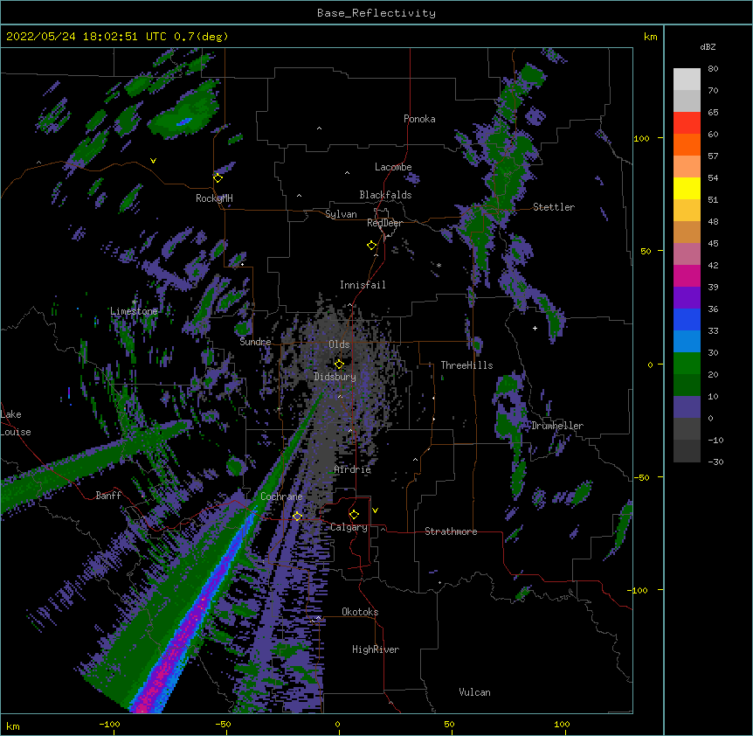Click the RockyMH label
753x736 pixels.
pos(214,198)
